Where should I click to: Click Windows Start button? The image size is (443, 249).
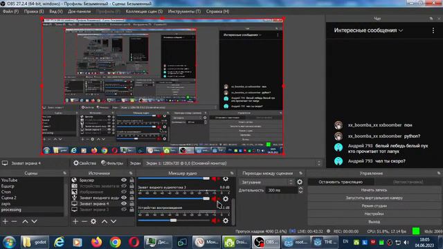tap(9, 242)
